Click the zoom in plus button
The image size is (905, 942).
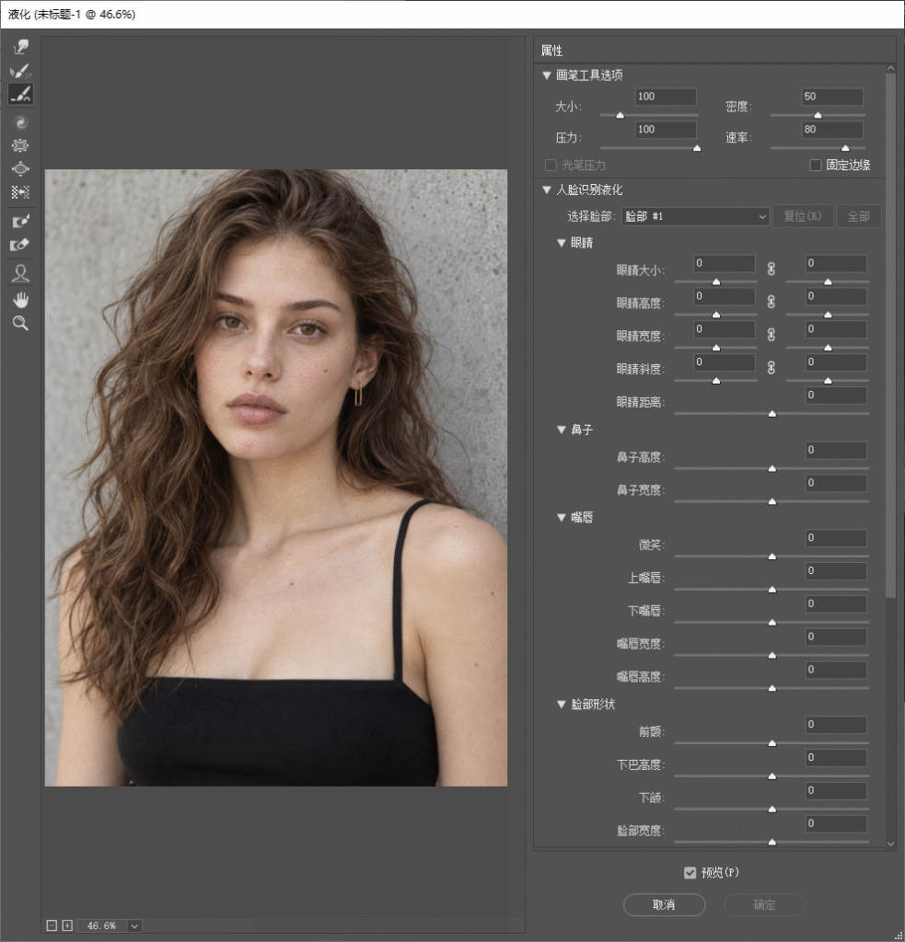[x=67, y=925]
